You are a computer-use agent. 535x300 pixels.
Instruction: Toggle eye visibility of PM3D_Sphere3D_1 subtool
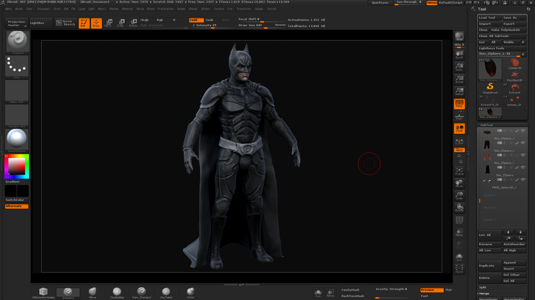(x=523, y=179)
